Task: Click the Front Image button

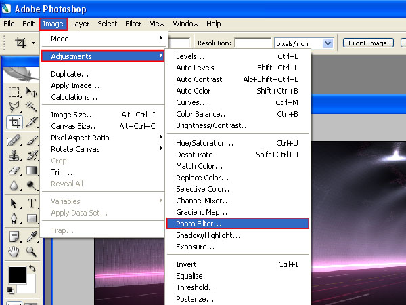Action: [x=368, y=43]
